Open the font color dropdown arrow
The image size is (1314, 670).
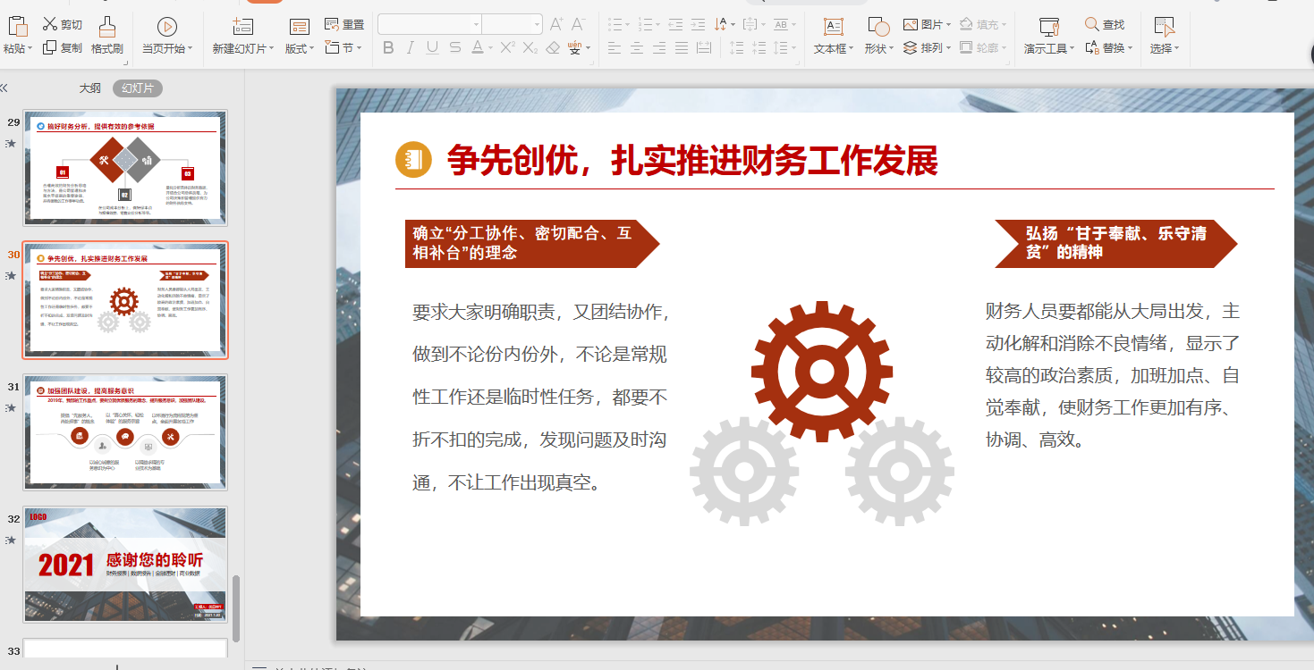[490, 49]
